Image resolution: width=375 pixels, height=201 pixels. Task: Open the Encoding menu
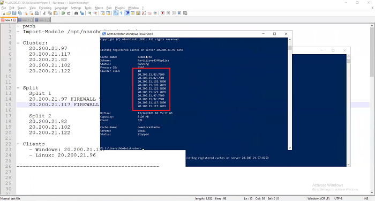[x=45, y=8]
